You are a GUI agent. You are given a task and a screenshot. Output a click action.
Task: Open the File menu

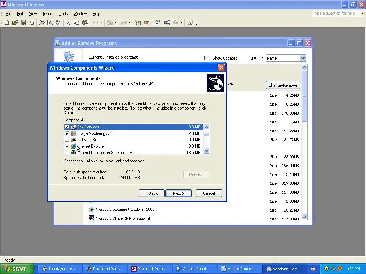click(x=8, y=14)
